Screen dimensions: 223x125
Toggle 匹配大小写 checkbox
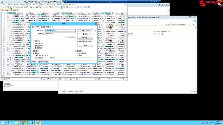34,46
